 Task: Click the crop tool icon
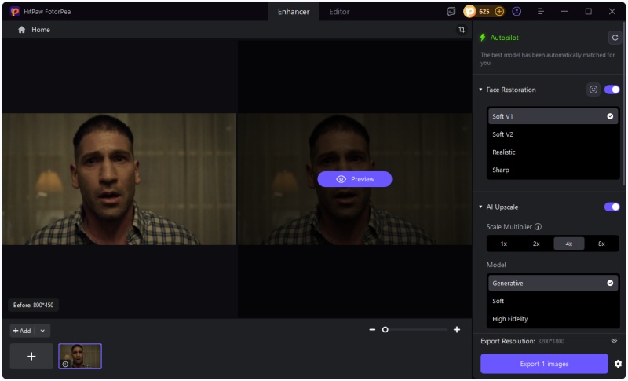click(x=462, y=30)
